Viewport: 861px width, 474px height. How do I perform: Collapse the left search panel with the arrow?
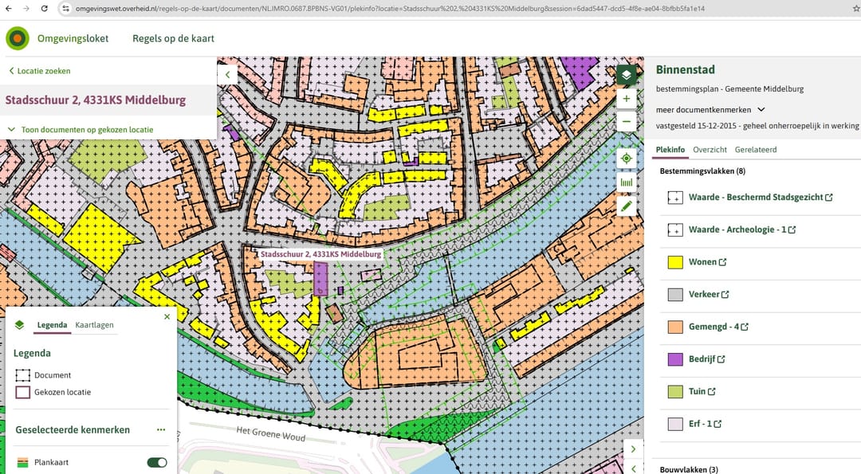(x=227, y=75)
